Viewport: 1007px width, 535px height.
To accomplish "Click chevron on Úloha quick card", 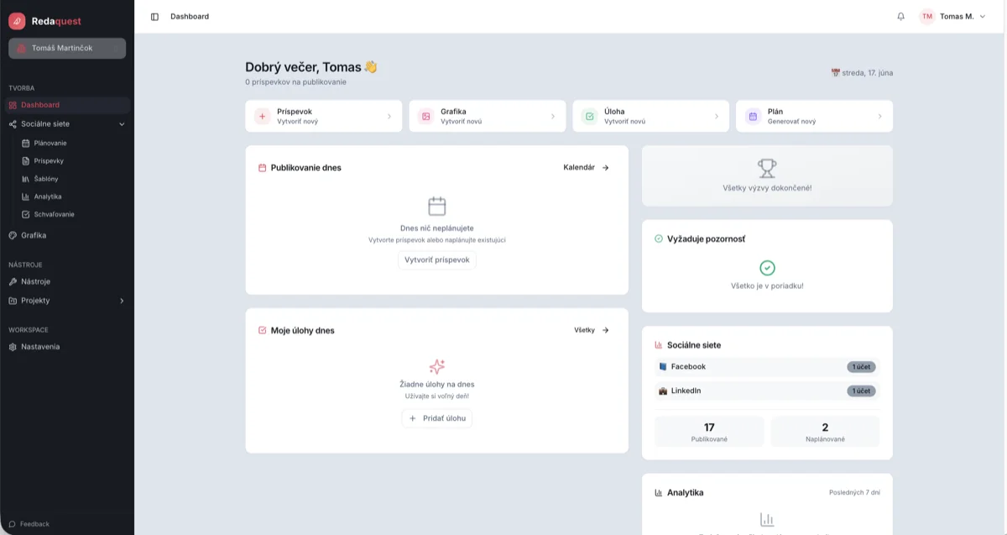I will [x=717, y=117].
